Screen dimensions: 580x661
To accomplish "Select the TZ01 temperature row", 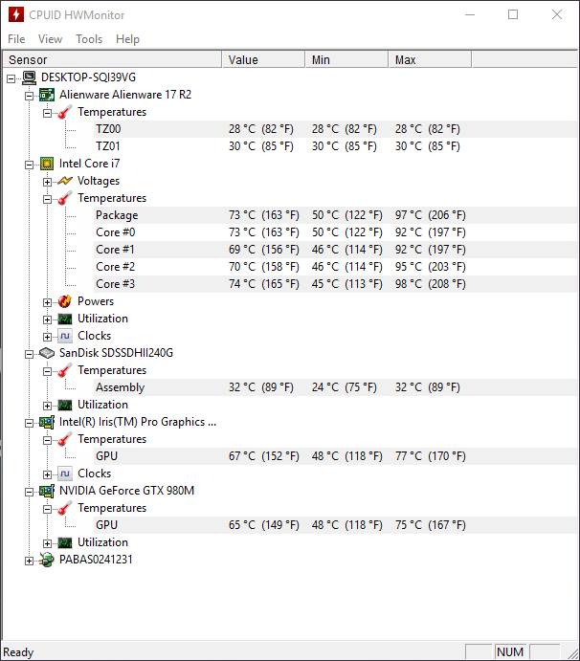I will point(336,146).
